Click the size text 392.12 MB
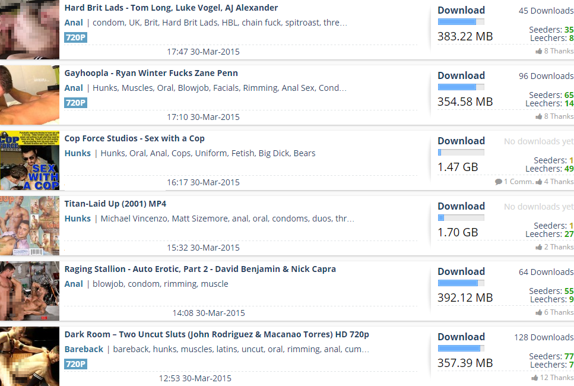 (465, 298)
